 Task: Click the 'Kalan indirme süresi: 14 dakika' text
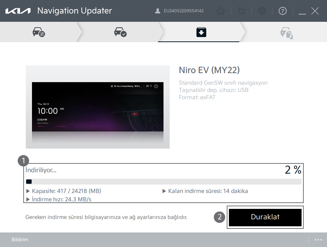pyautogui.click(x=208, y=191)
